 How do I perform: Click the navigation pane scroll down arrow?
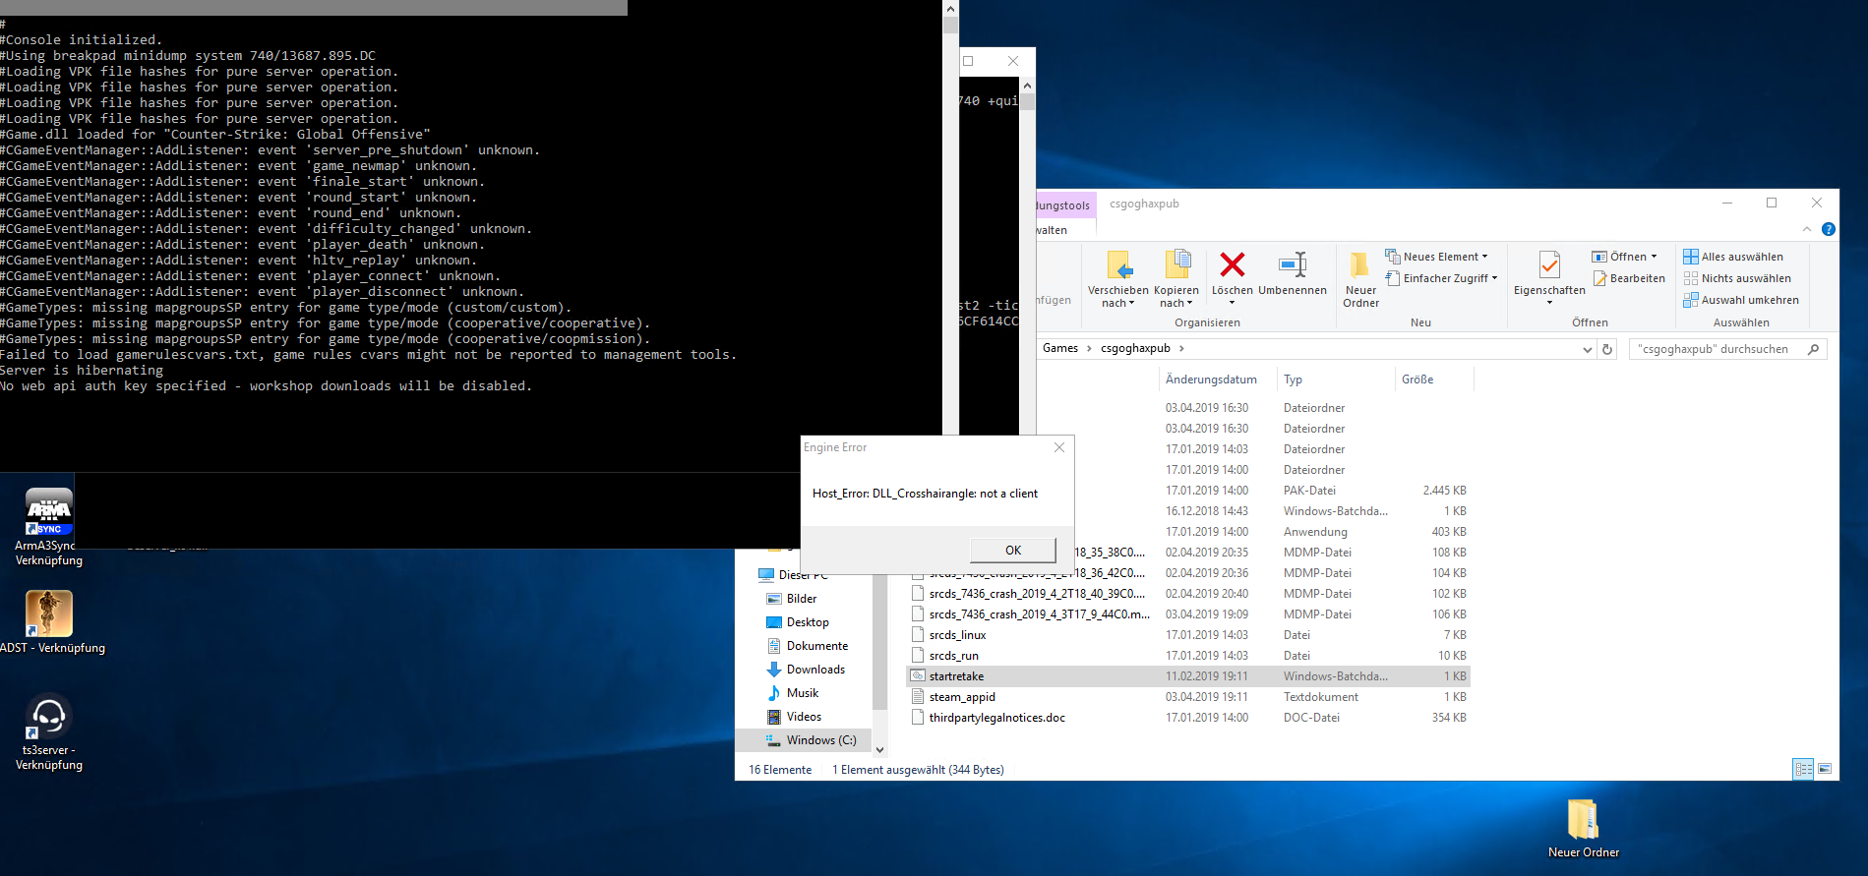pos(879,750)
